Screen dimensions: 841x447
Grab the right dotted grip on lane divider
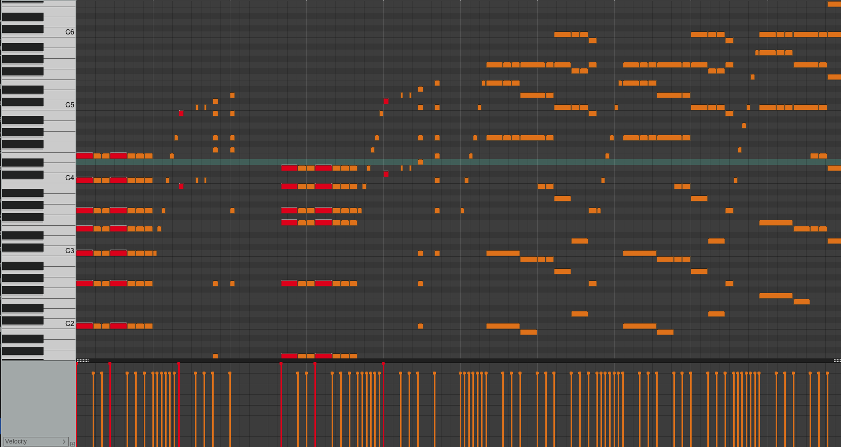837,361
